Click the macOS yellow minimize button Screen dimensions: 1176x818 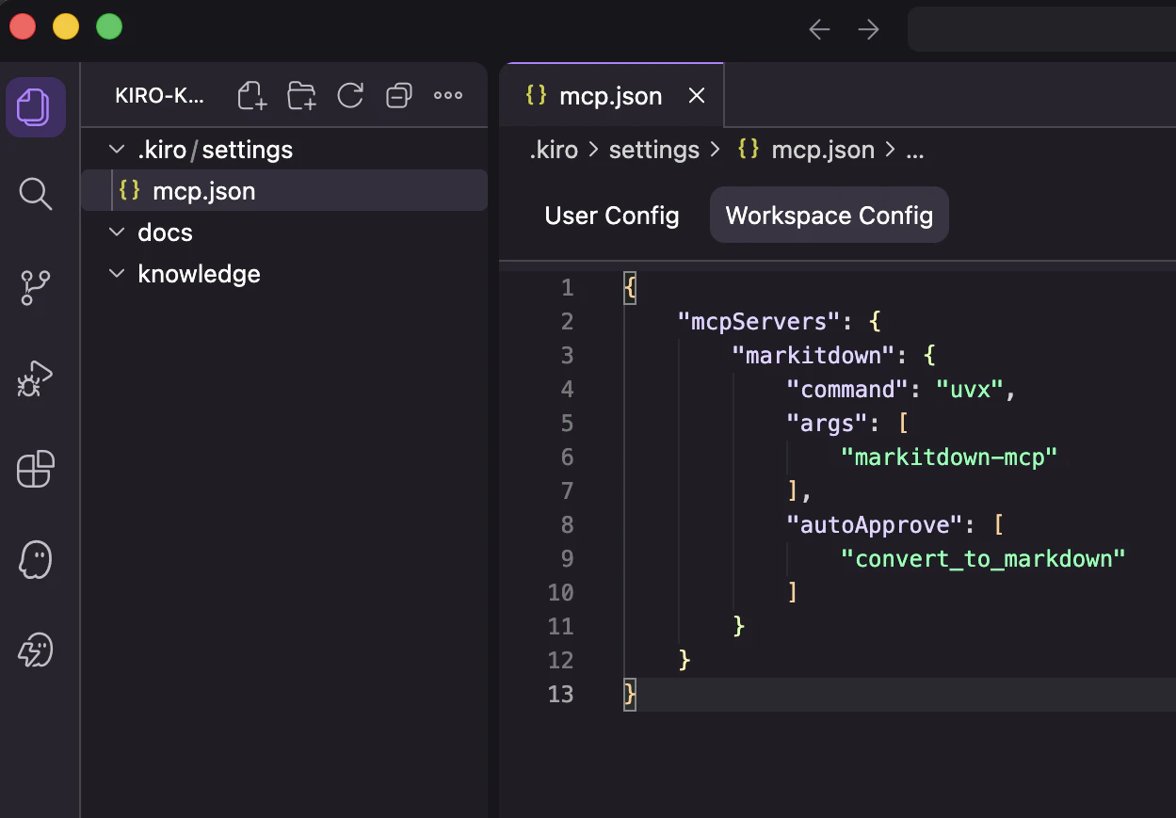[x=66, y=27]
